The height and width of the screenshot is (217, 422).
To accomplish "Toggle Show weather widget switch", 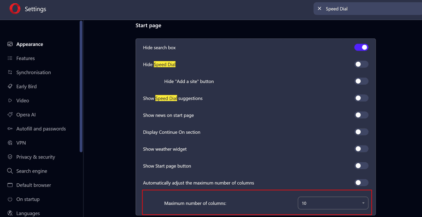I will (x=361, y=149).
